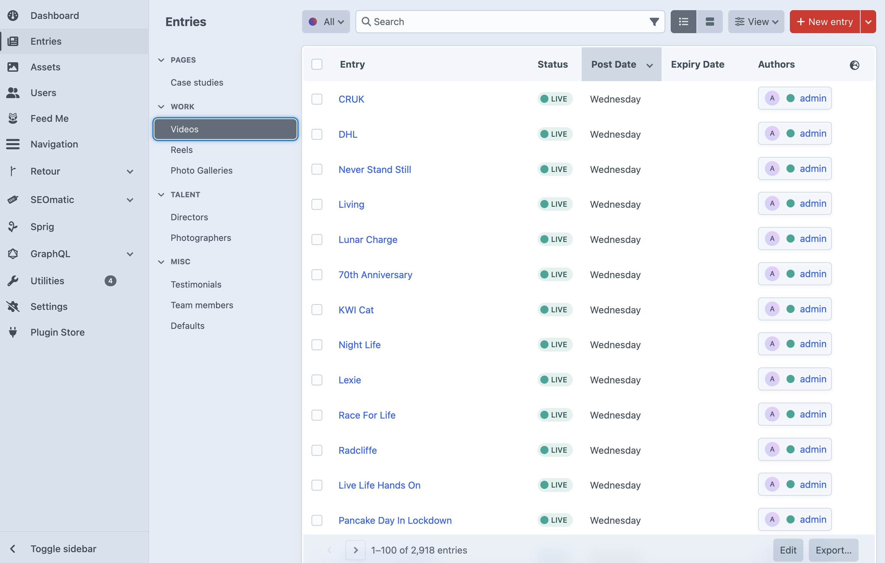Click the globe icon in table header

click(855, 65)
